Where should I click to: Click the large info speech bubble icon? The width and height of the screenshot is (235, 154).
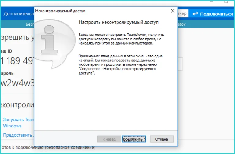(x=55, y=44)
